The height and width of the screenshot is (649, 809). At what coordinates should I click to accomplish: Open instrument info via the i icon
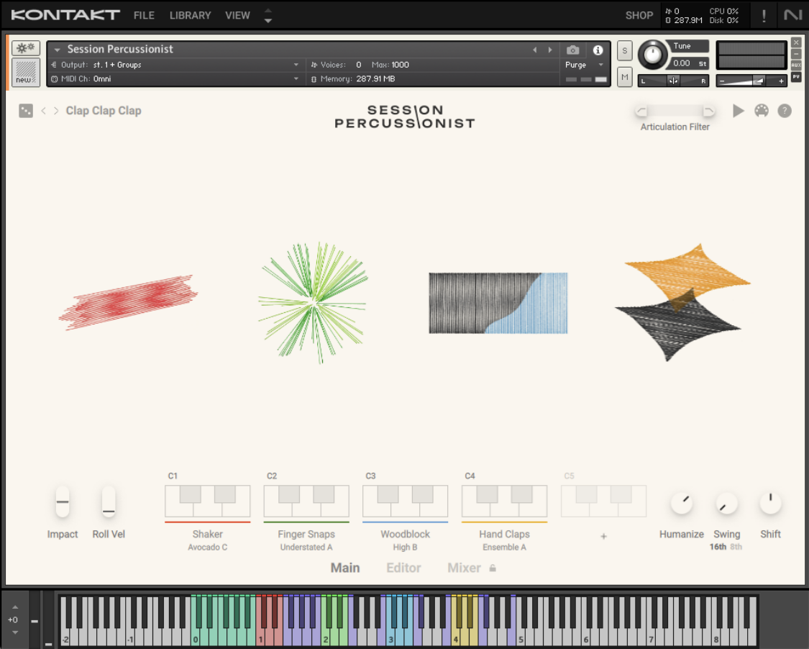pyautogui.click(x=598, y=49)
